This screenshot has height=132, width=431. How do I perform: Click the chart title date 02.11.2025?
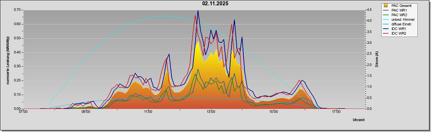coord(215,4)
